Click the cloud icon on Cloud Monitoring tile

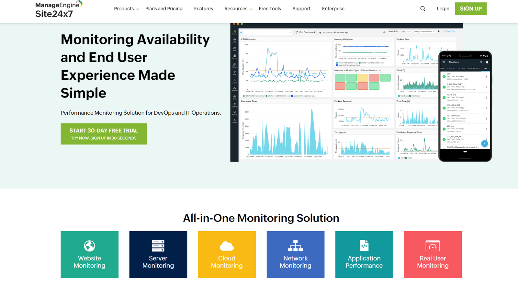pyautogui.click(x=227, y=246)
